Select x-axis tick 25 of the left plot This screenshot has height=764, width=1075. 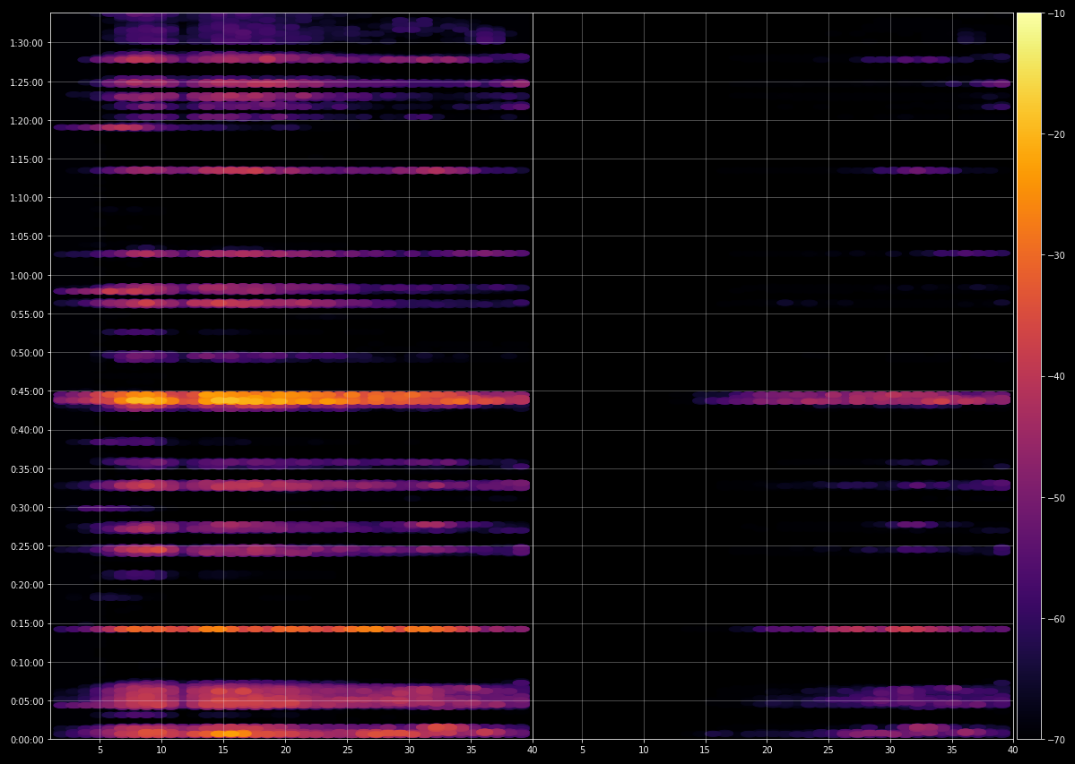(347, 750)
